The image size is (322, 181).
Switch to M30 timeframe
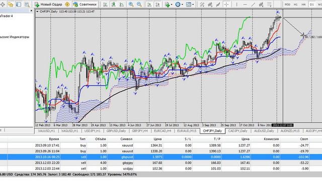[287, 5]
